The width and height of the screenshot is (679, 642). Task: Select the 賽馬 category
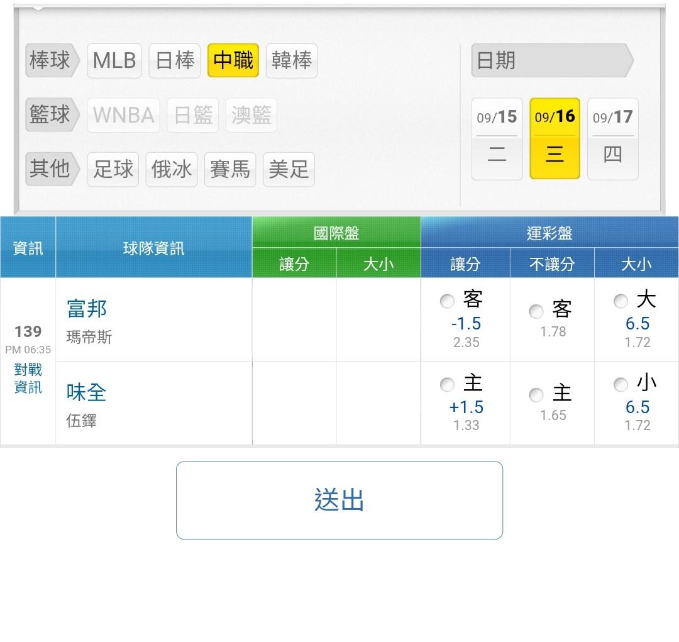pyautogui.click(x=230, y=169)
